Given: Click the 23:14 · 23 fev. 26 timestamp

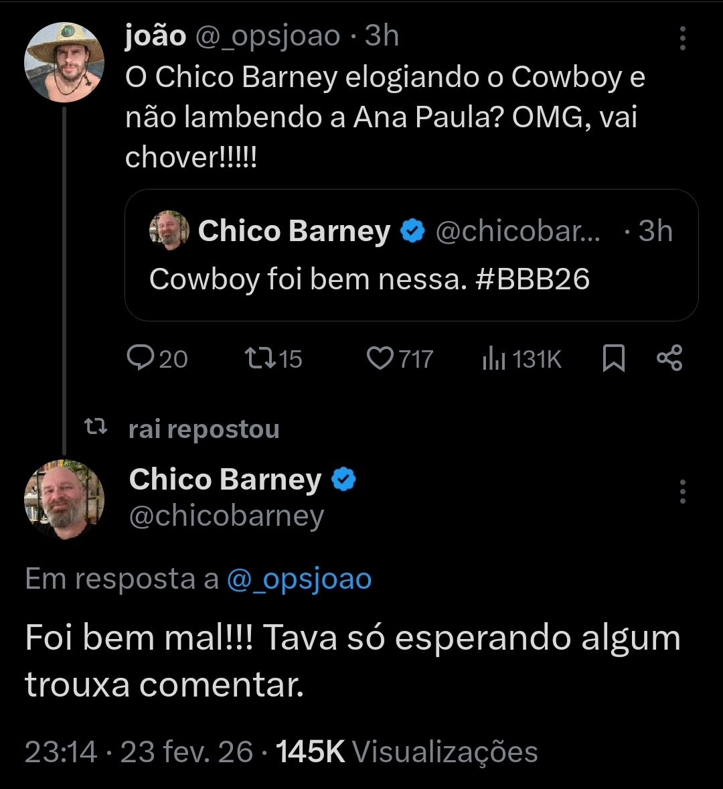Looking at the screenshot, I should [139, 751].
